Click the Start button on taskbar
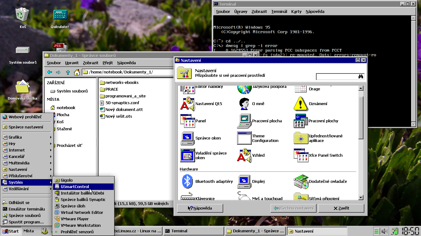Viewport: 421px width, 236px height. coord(11,231)
